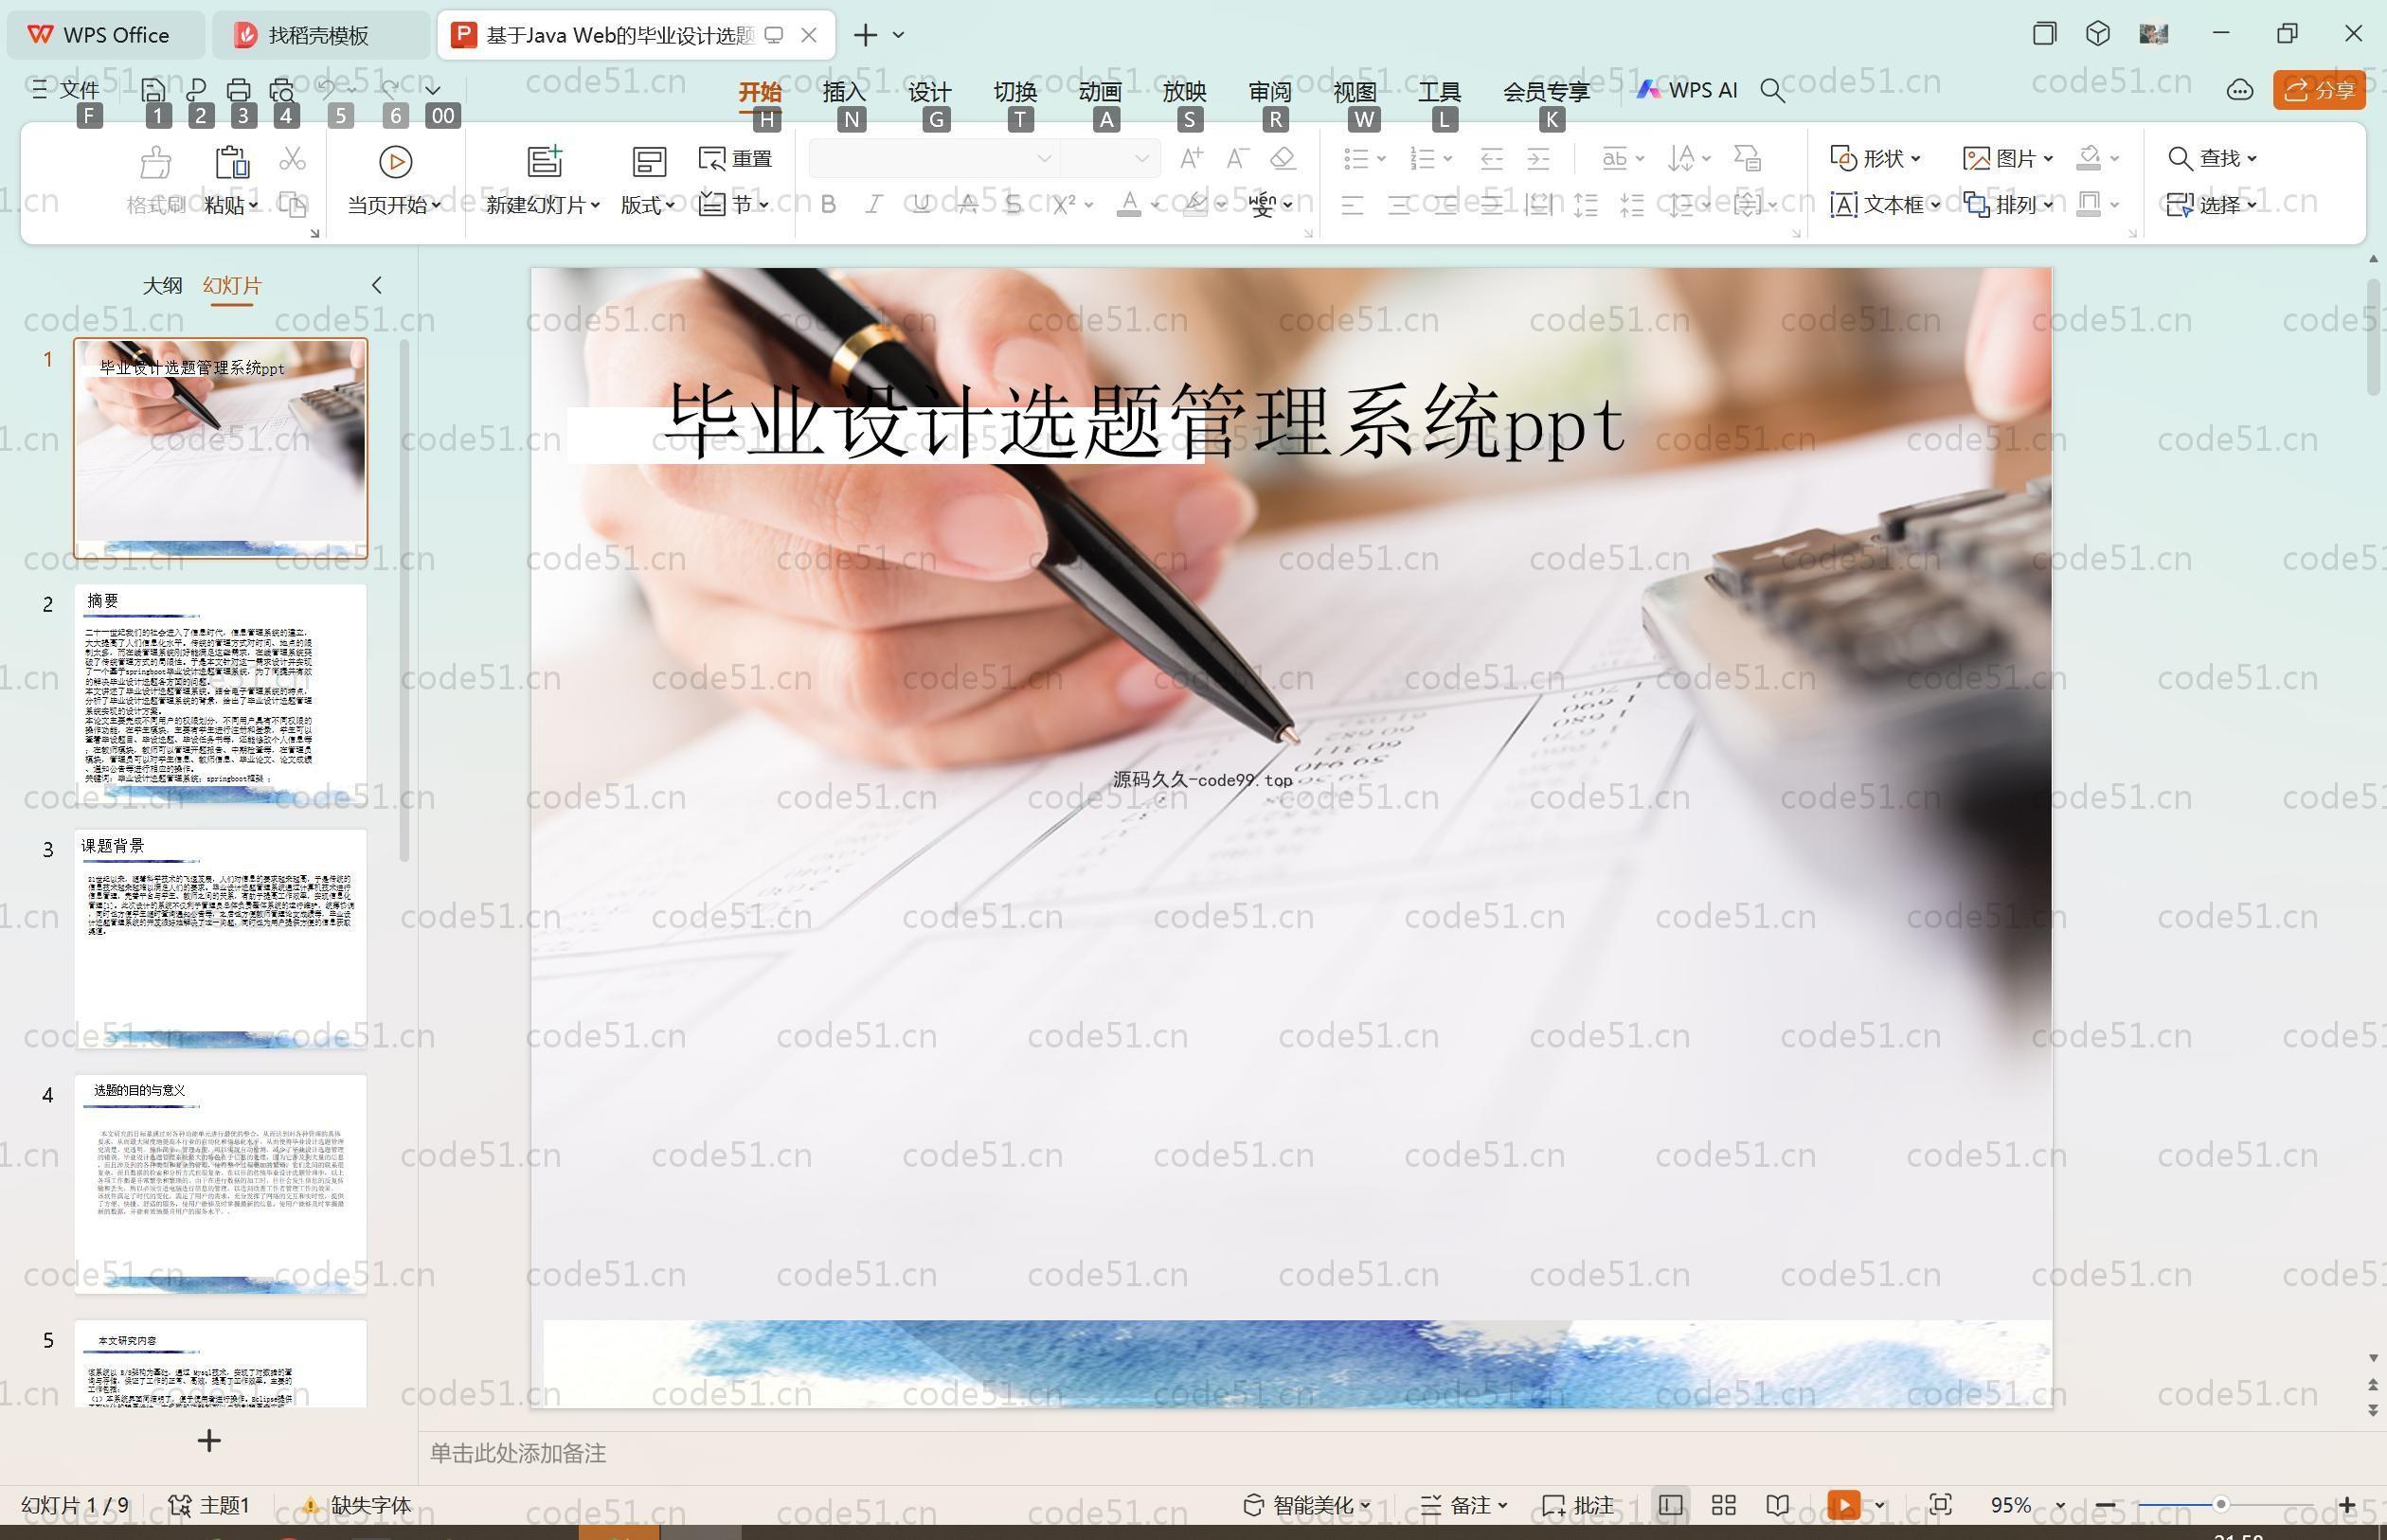
Task: Select slide 3 thumbnail titled 课题背景
Action: [220, 938]
